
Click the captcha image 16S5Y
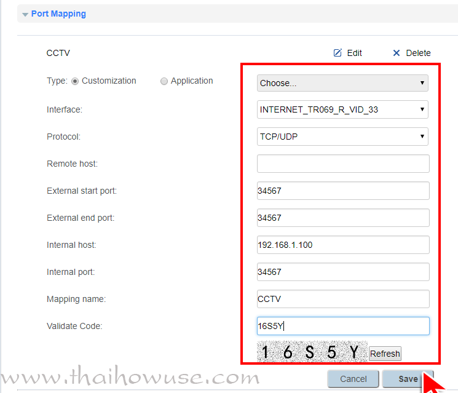click(312, 352)
